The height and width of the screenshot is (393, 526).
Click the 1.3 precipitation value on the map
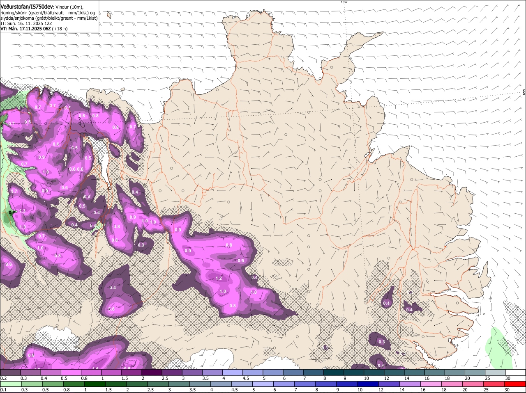22,211
